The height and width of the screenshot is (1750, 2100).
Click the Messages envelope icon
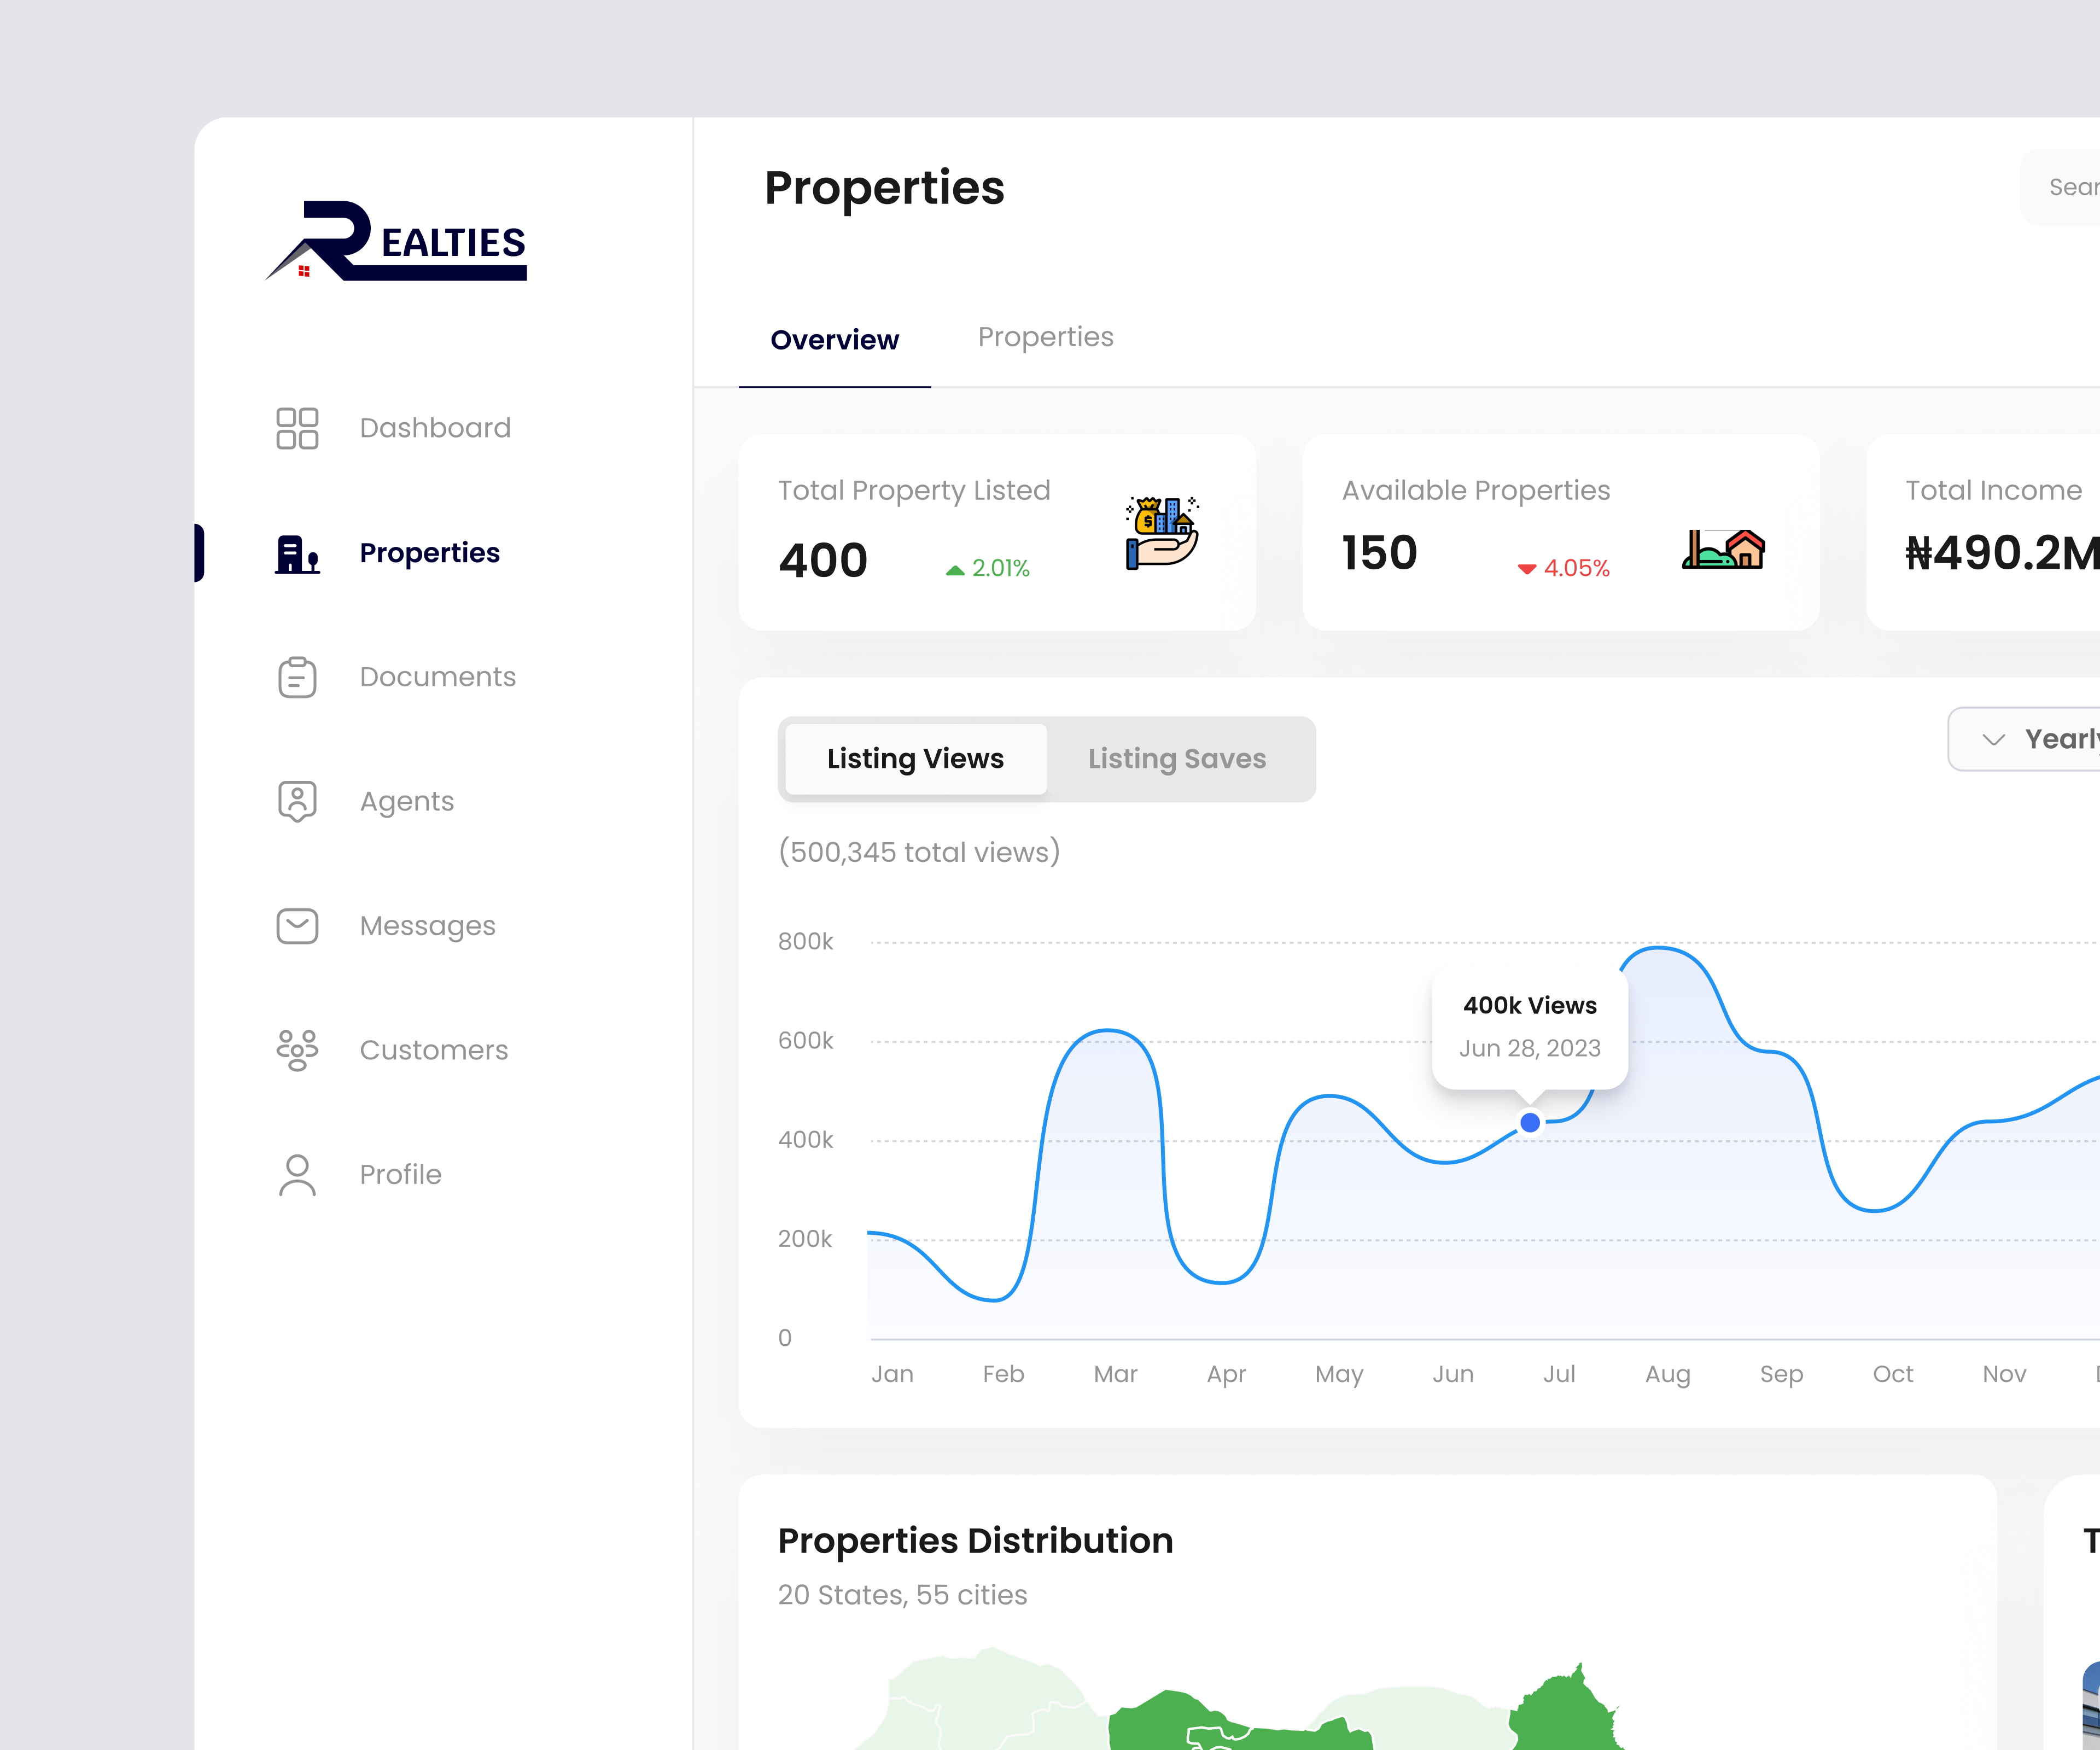297,926
